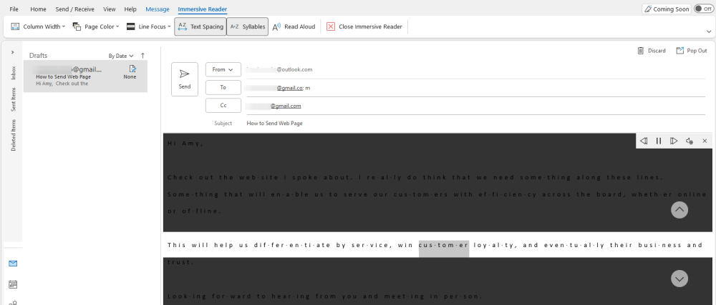Switch to the Home tab

point(39,9)
